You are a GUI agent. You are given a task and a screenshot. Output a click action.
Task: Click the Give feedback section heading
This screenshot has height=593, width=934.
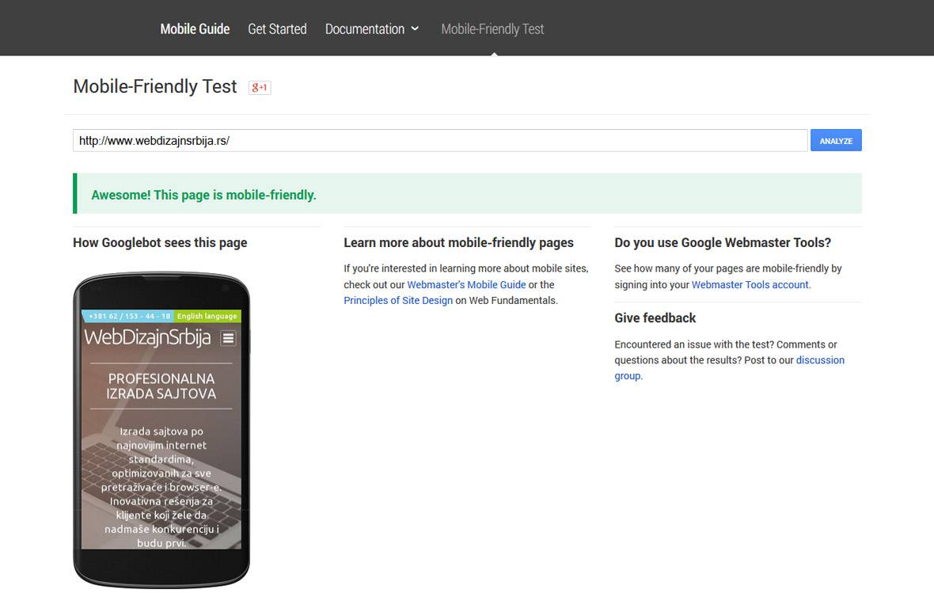click(x=655, y=318)
